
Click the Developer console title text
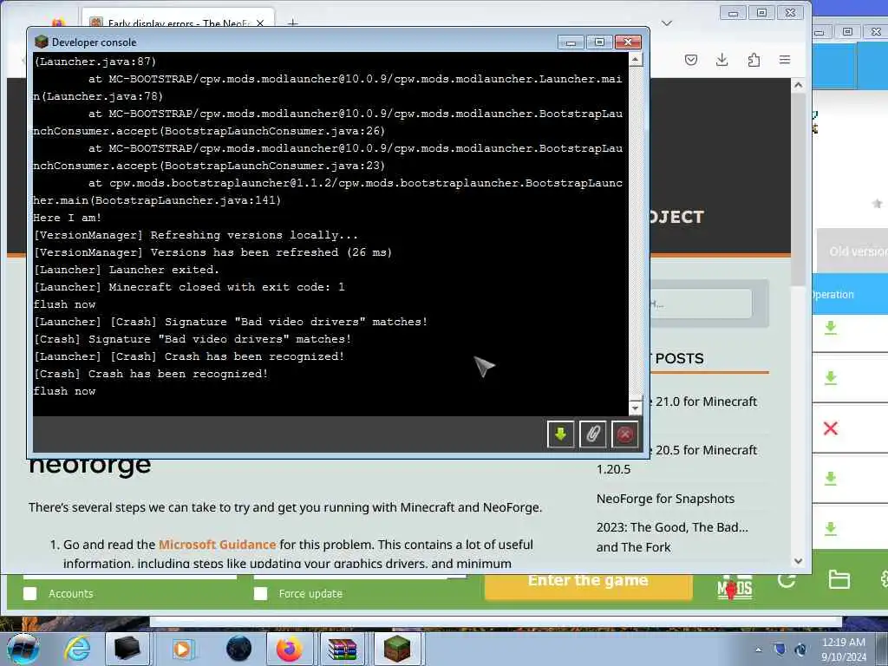coord(94,42)
